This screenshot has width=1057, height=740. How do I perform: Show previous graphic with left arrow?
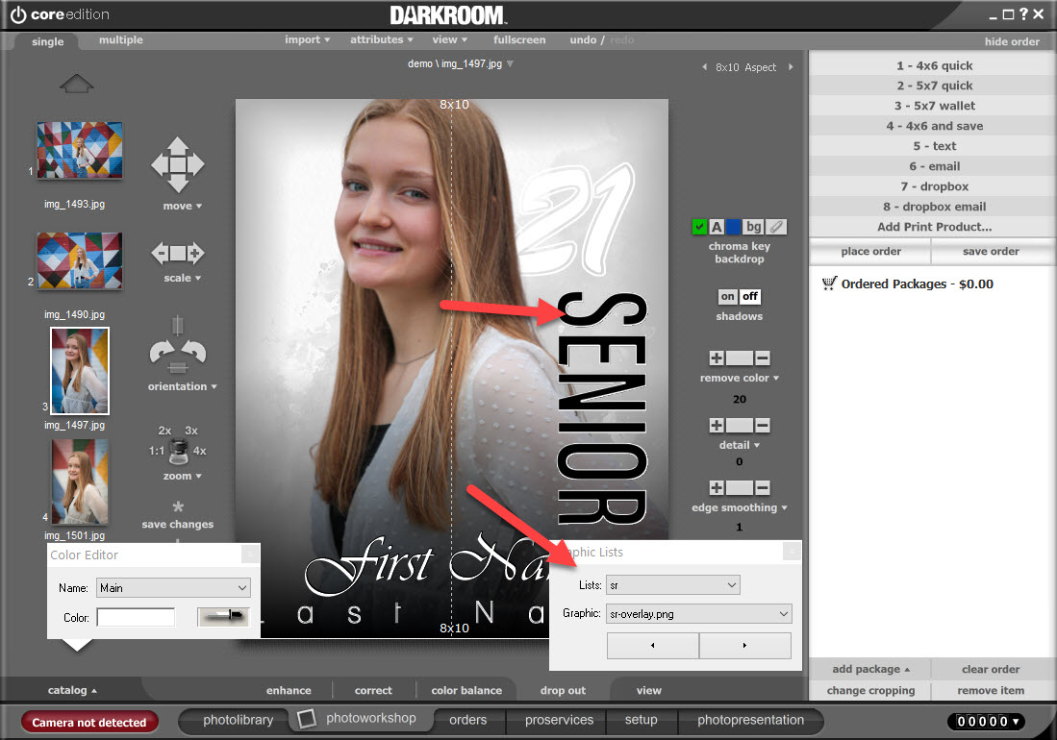652,646
